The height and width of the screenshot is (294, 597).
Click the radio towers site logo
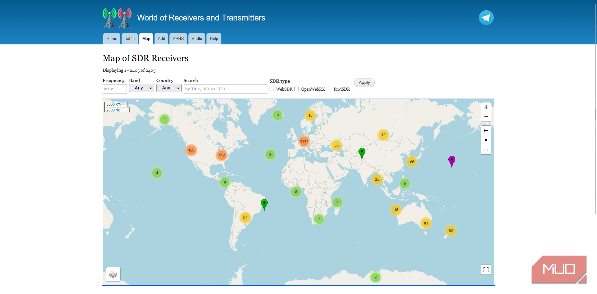117,18
